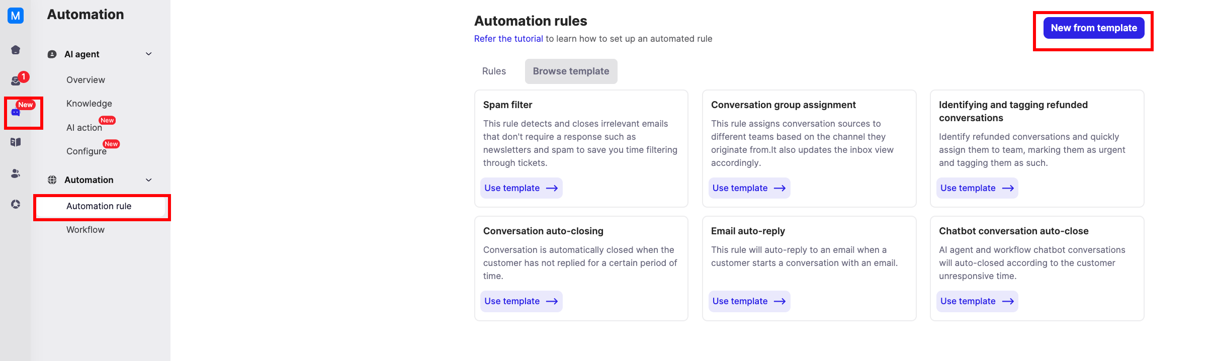Screen dimensions: 1213x361
Task: Open Configure menu item
Action: (x=86, y=151)
